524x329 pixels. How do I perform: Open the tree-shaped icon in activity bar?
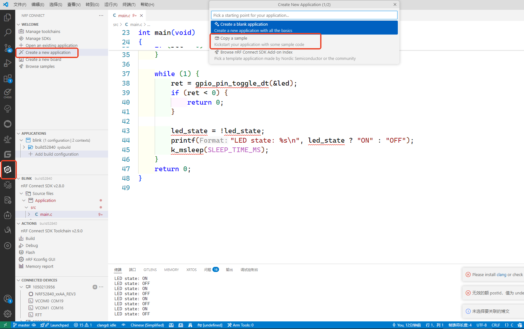[x=8, y=109]
